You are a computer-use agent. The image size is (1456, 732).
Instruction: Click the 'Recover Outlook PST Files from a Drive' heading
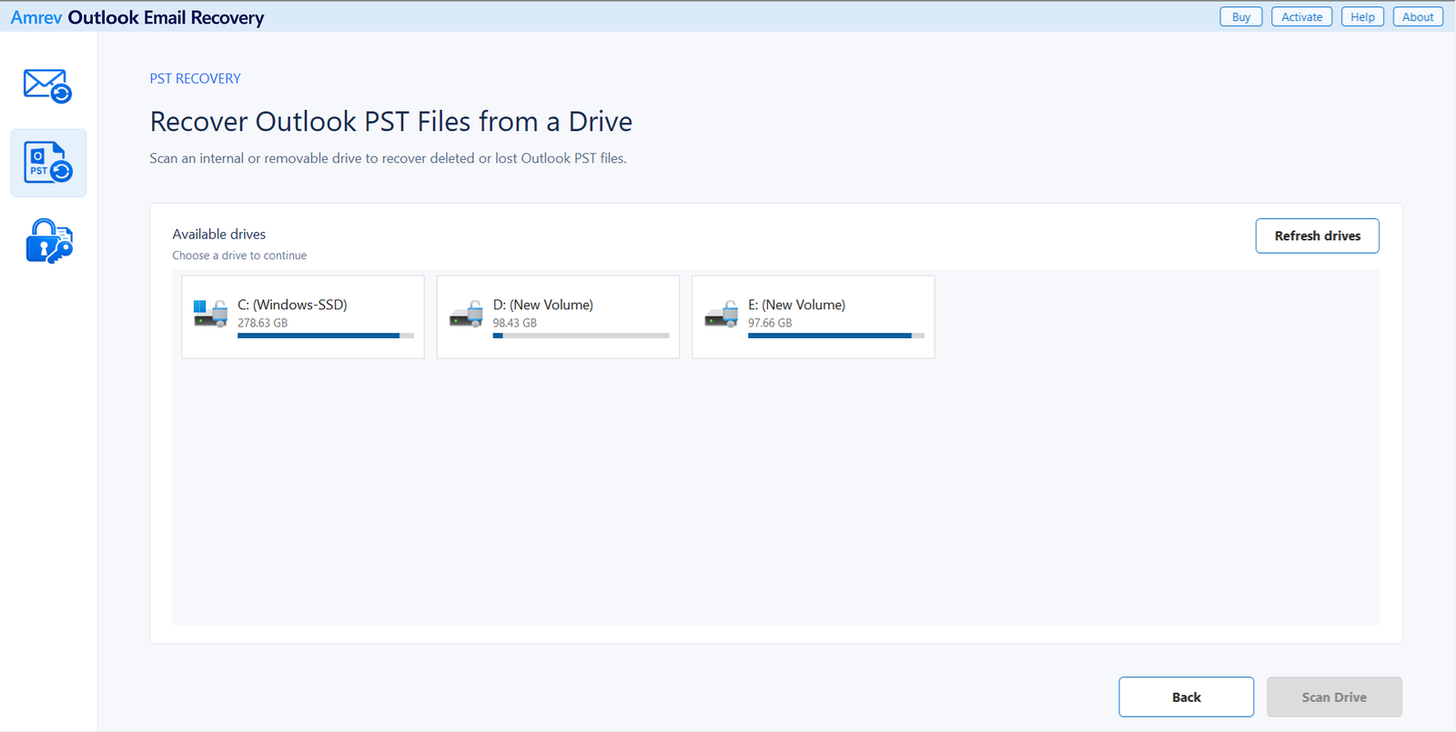pos(391,122)
